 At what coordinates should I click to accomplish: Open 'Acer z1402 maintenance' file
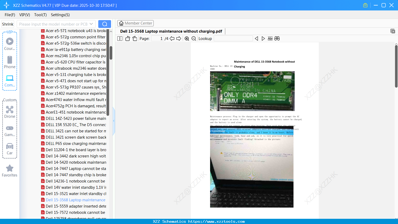pyautogui.click(x=74, y=93)
